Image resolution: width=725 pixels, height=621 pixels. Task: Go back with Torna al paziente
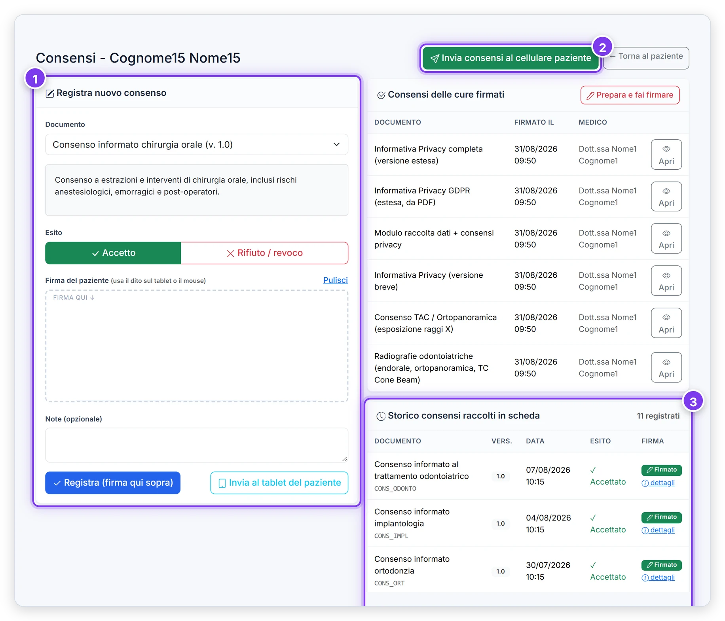(x=646, y=58)
